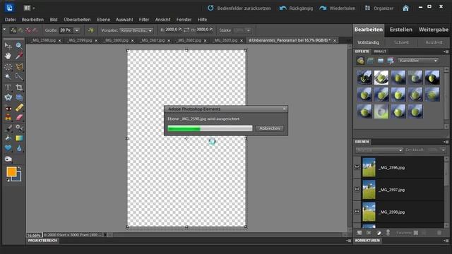The image size is (452, 254).
Task: Switch to the Erstellen tab
Action: click(400, 30)
